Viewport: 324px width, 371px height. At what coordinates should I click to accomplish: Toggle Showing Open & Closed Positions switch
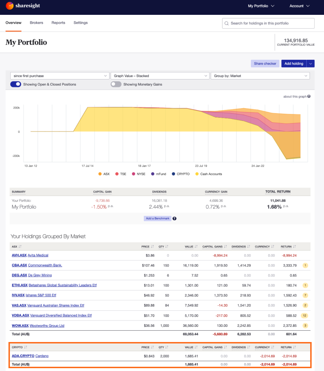[16, 84]
